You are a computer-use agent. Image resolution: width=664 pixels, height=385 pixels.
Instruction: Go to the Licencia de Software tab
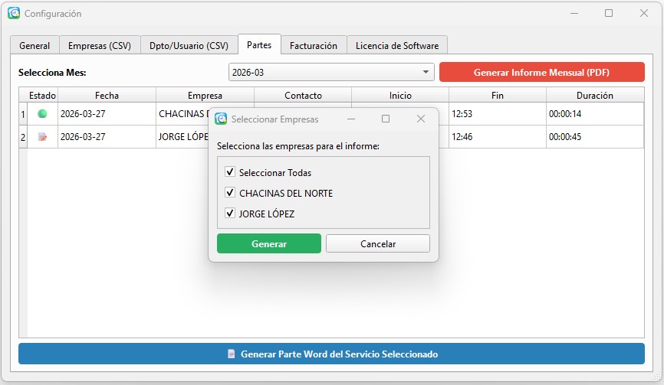[396, 46]
